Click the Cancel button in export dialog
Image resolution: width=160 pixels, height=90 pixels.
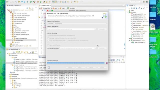tap(91, 67)
